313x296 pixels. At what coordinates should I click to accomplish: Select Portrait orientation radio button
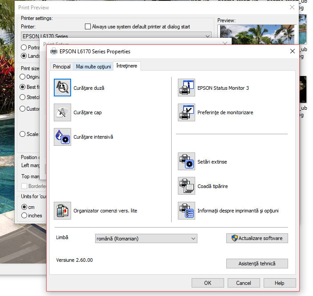tap(24, 47)
